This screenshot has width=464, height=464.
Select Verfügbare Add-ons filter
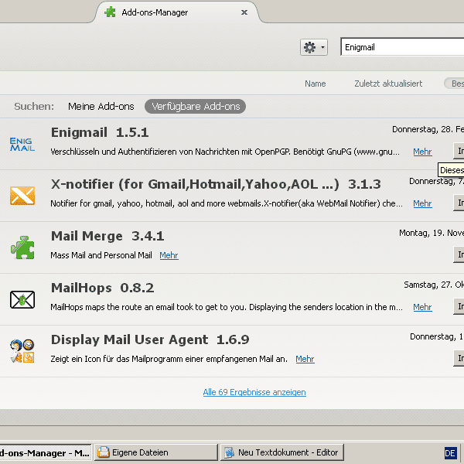pos(196,107)
